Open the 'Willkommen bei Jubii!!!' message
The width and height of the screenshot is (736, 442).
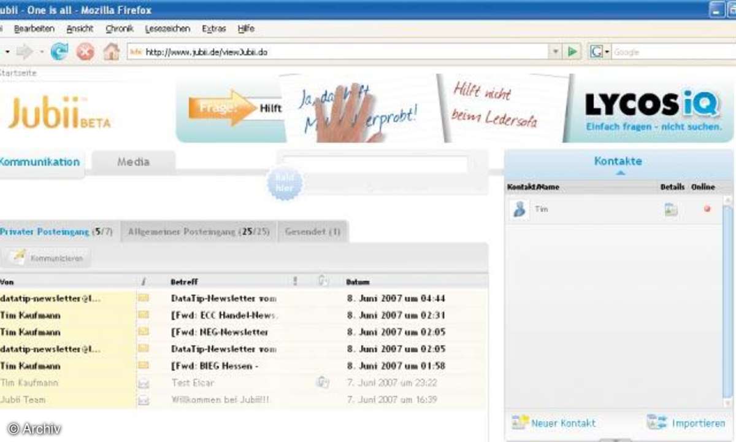(221, 400)
